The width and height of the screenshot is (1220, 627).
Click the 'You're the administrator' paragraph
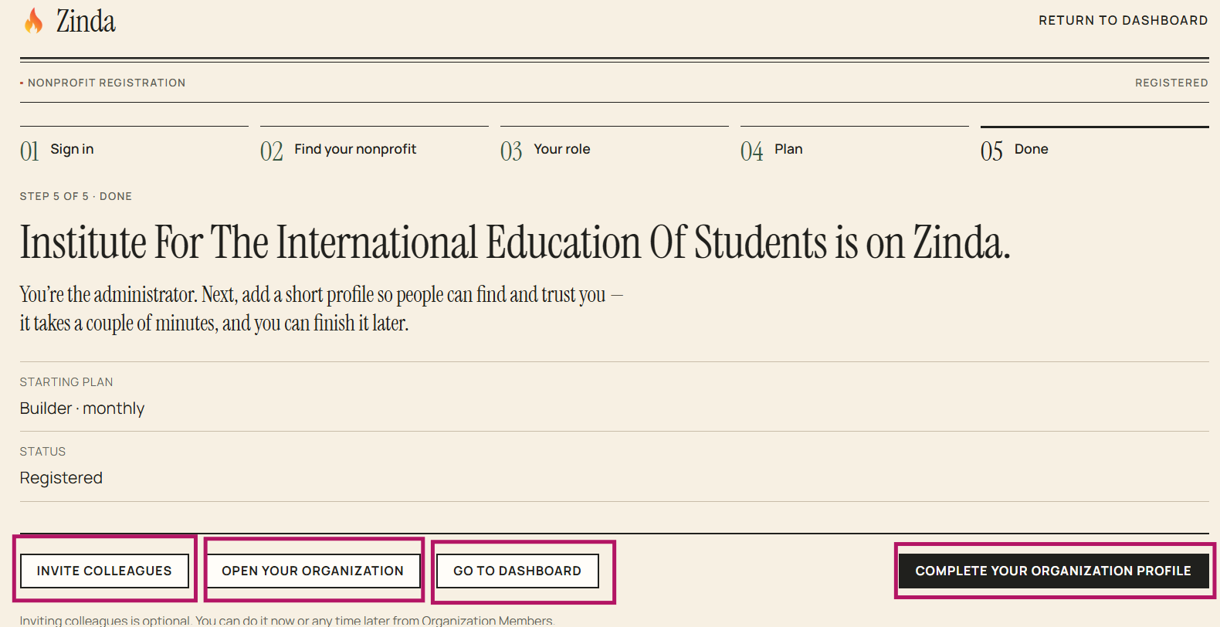[x=321, y=308]
